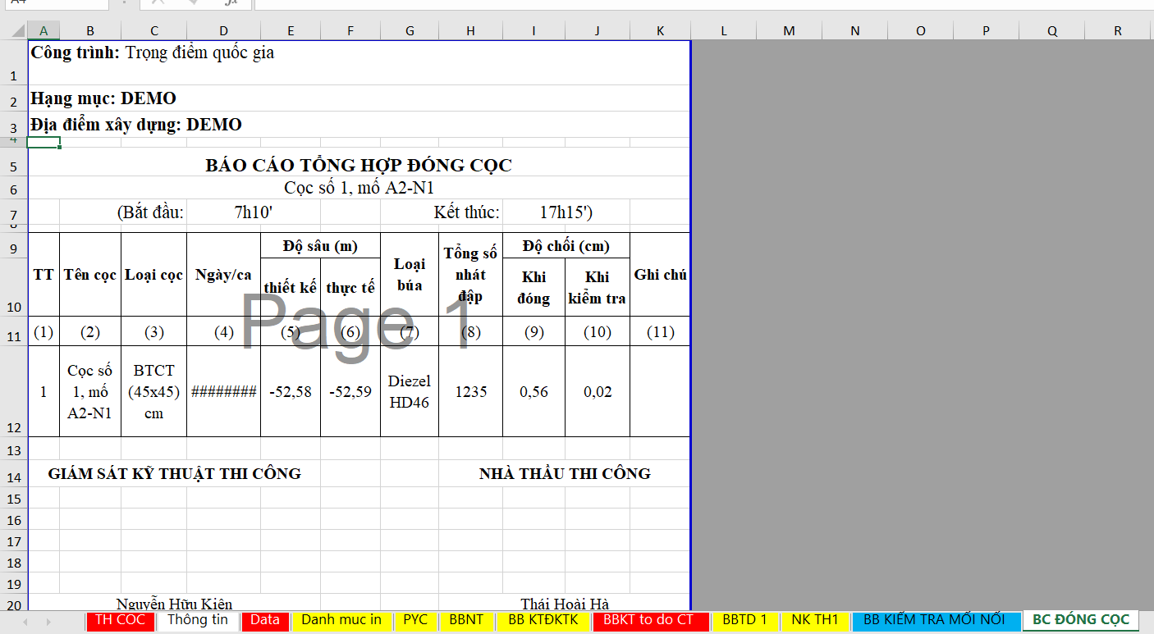1154x634 pixels.
Task: Click the '-52,59' actual depth cell
Action: (x=350, y=392)
